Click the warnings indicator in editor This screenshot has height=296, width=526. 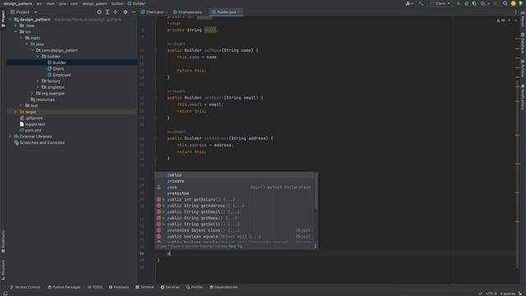click(x=501, y=21)
